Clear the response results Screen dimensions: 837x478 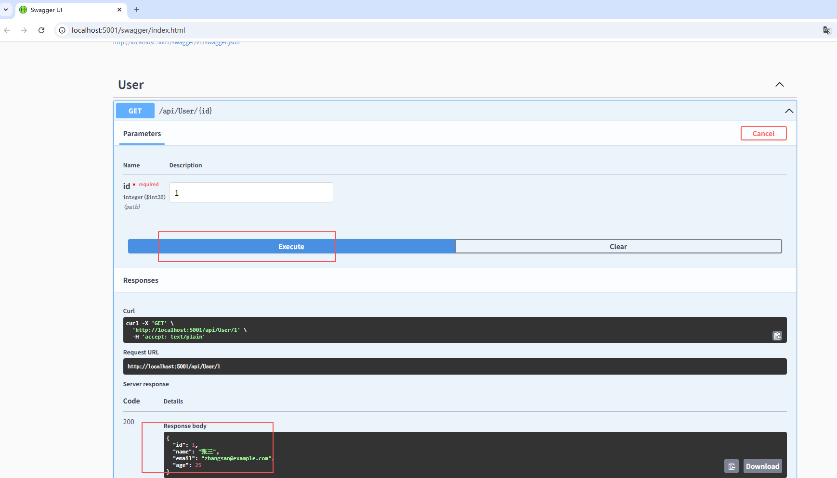[618, 247]
